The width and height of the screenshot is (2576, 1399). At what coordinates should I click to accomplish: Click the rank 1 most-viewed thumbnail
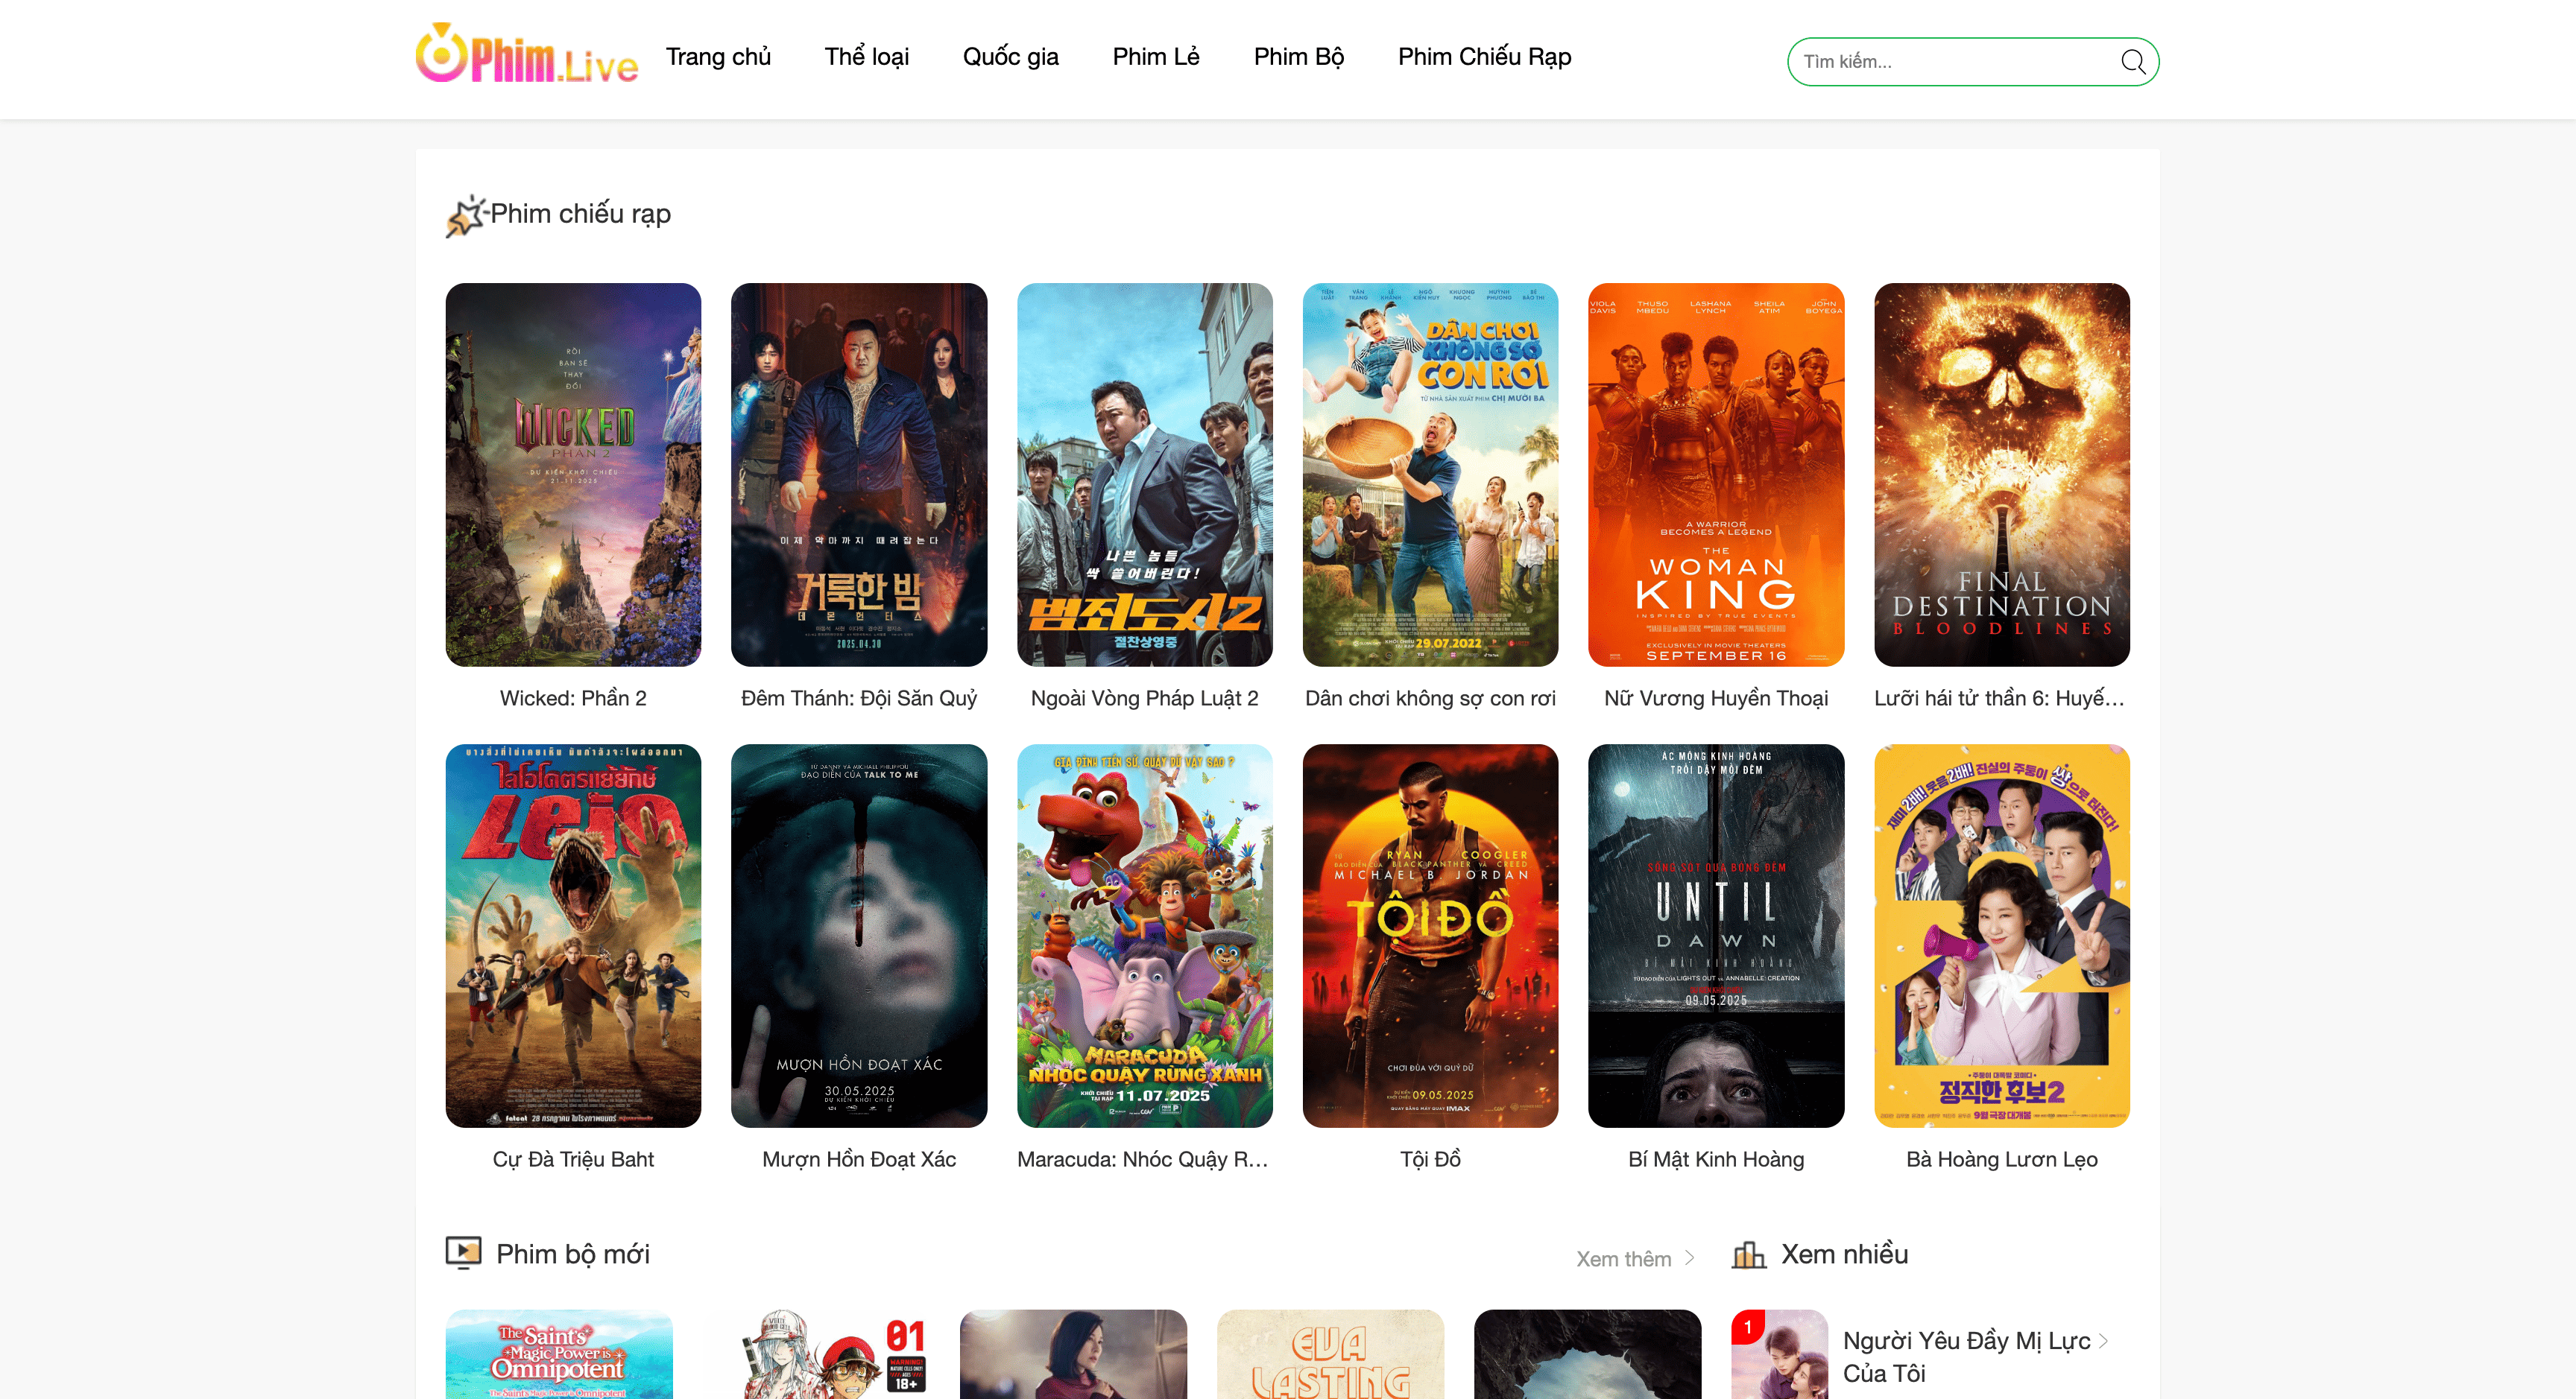pyautogui.click(x=1779, y=1354)
